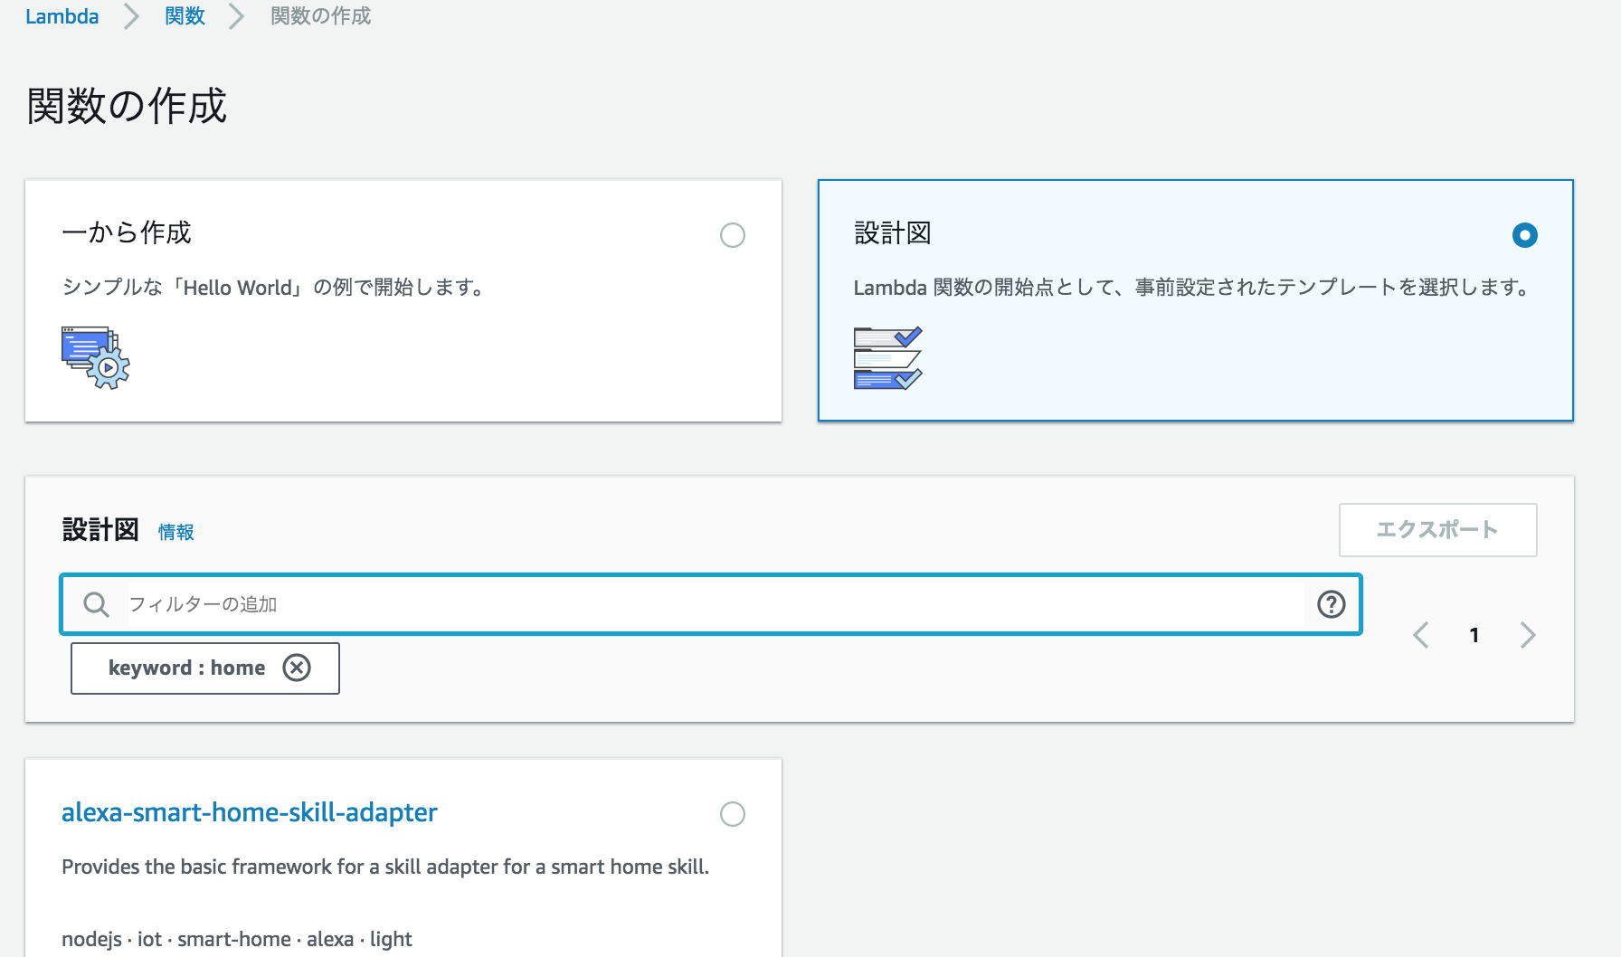Choose the alexa-smart-home-skill-adapter radio button
This screenshot has width=1621, height=957.
point(733,814)
